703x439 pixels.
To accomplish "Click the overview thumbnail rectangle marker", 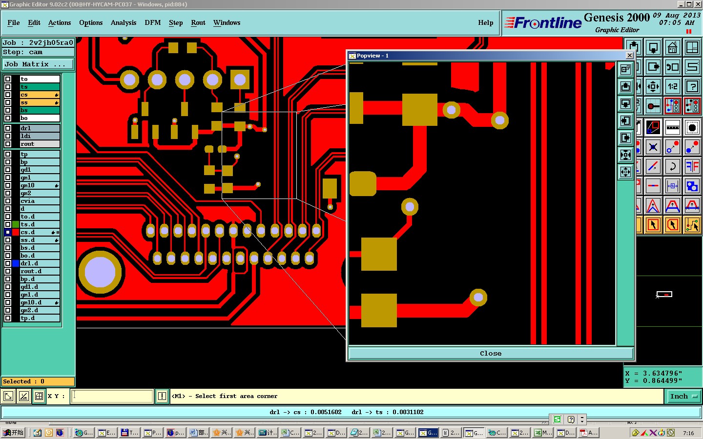I will (664, 294).
